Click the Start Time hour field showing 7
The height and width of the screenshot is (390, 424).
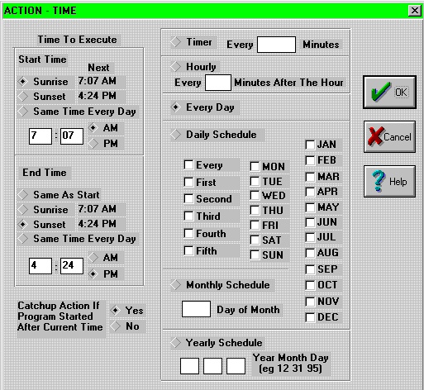pyautogui.click(x=40, y=136)
